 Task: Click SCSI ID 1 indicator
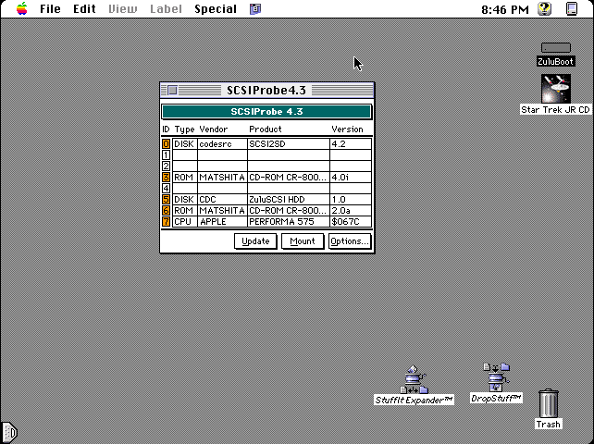click(x=166, y=155)
